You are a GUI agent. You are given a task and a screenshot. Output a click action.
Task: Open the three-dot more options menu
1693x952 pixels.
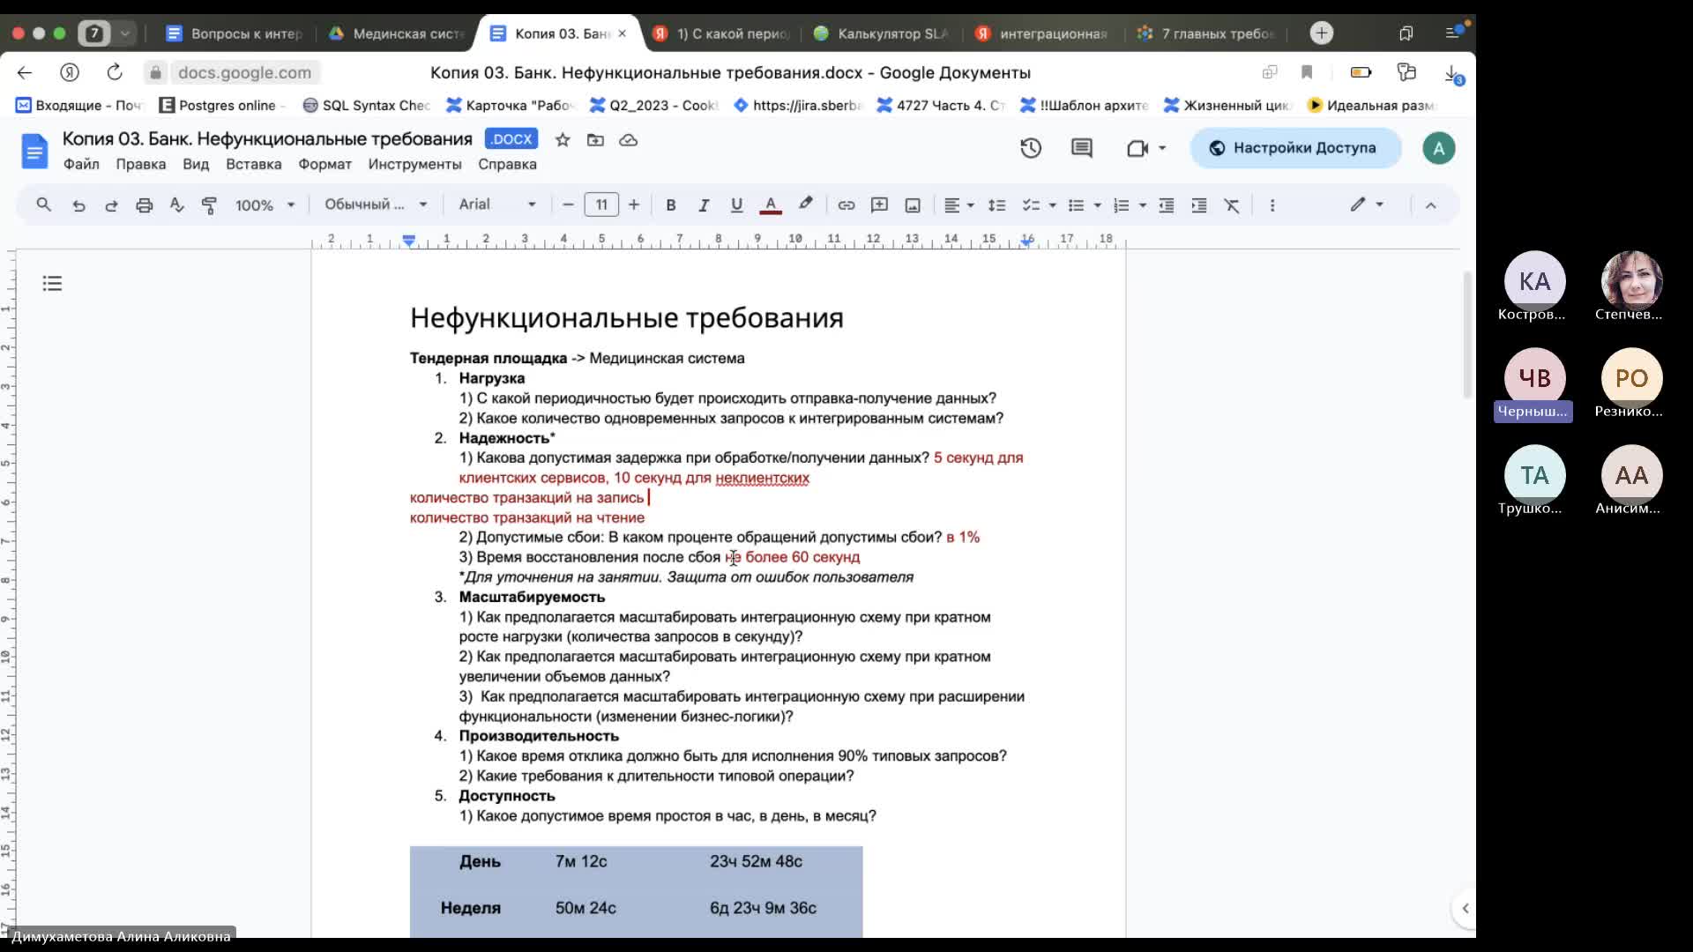tap(1272, 205)
